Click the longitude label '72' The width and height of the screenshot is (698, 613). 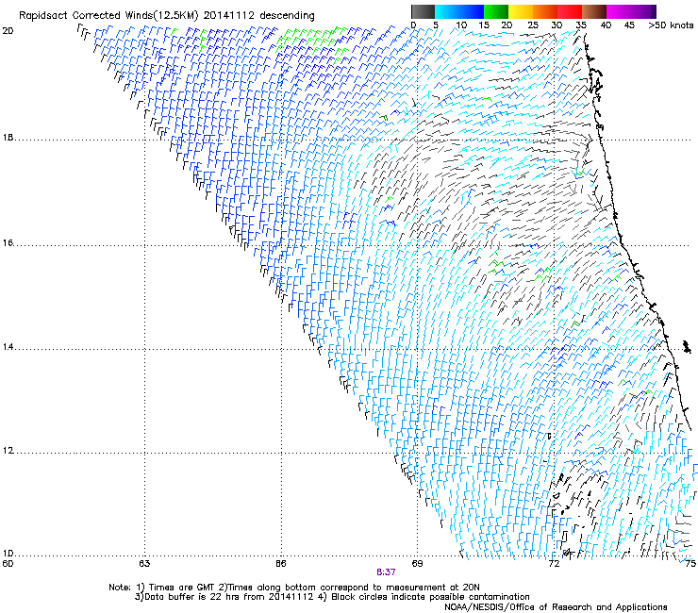554,564
